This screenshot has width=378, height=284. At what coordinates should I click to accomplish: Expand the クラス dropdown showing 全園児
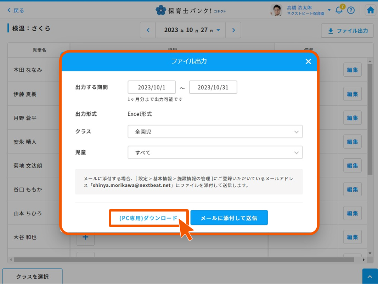[x=215, y=132]
